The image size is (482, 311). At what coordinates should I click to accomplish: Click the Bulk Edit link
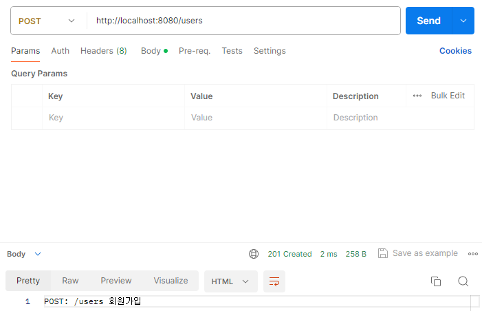[x=448, y=96]
